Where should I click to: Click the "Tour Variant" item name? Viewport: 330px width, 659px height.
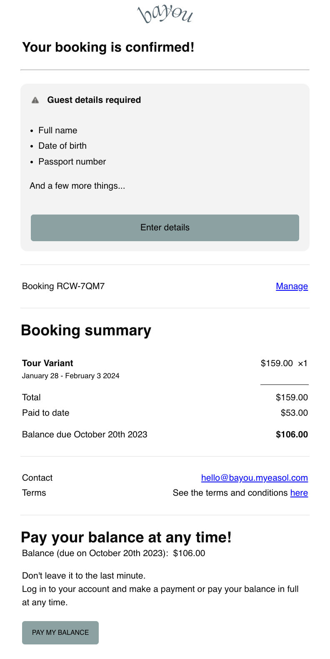click(47, 363)
